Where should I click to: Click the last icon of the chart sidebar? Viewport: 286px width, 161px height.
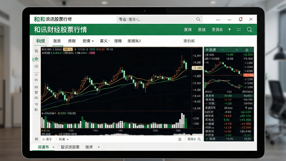[x=36, y=110]
